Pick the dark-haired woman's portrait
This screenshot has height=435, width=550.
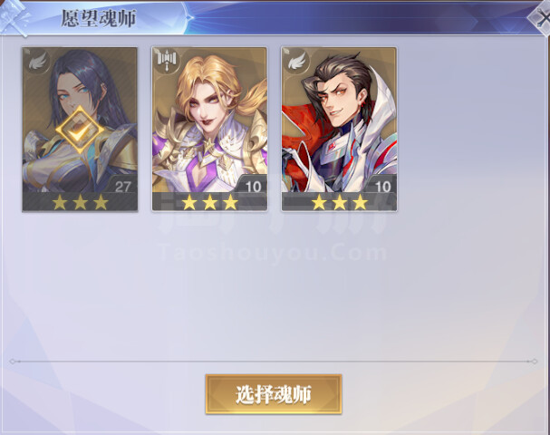(x=80, y=129)
